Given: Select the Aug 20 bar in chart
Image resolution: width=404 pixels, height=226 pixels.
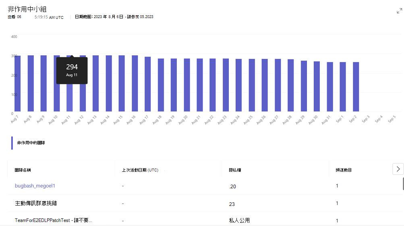Looking at the screenshot, I should coord(187,85).
